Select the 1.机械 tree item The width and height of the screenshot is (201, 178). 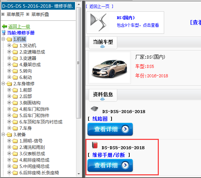click(20, 39)
